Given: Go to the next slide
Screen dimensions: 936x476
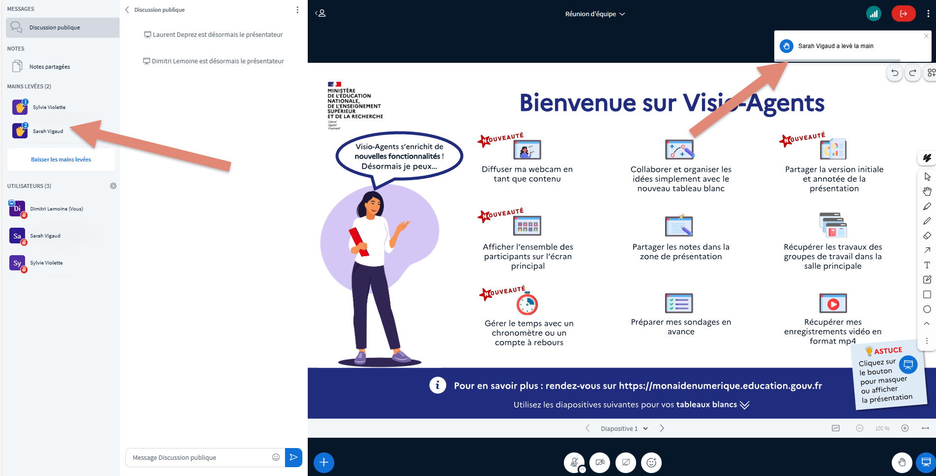Looking at the screenshot, I should pyautogui.click(x=662, y=428).
